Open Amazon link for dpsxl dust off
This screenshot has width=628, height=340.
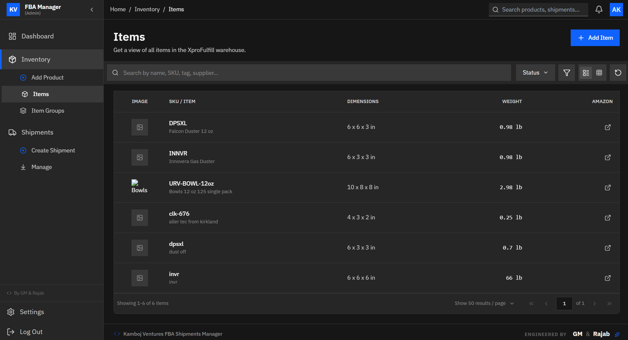pos(608,248)
